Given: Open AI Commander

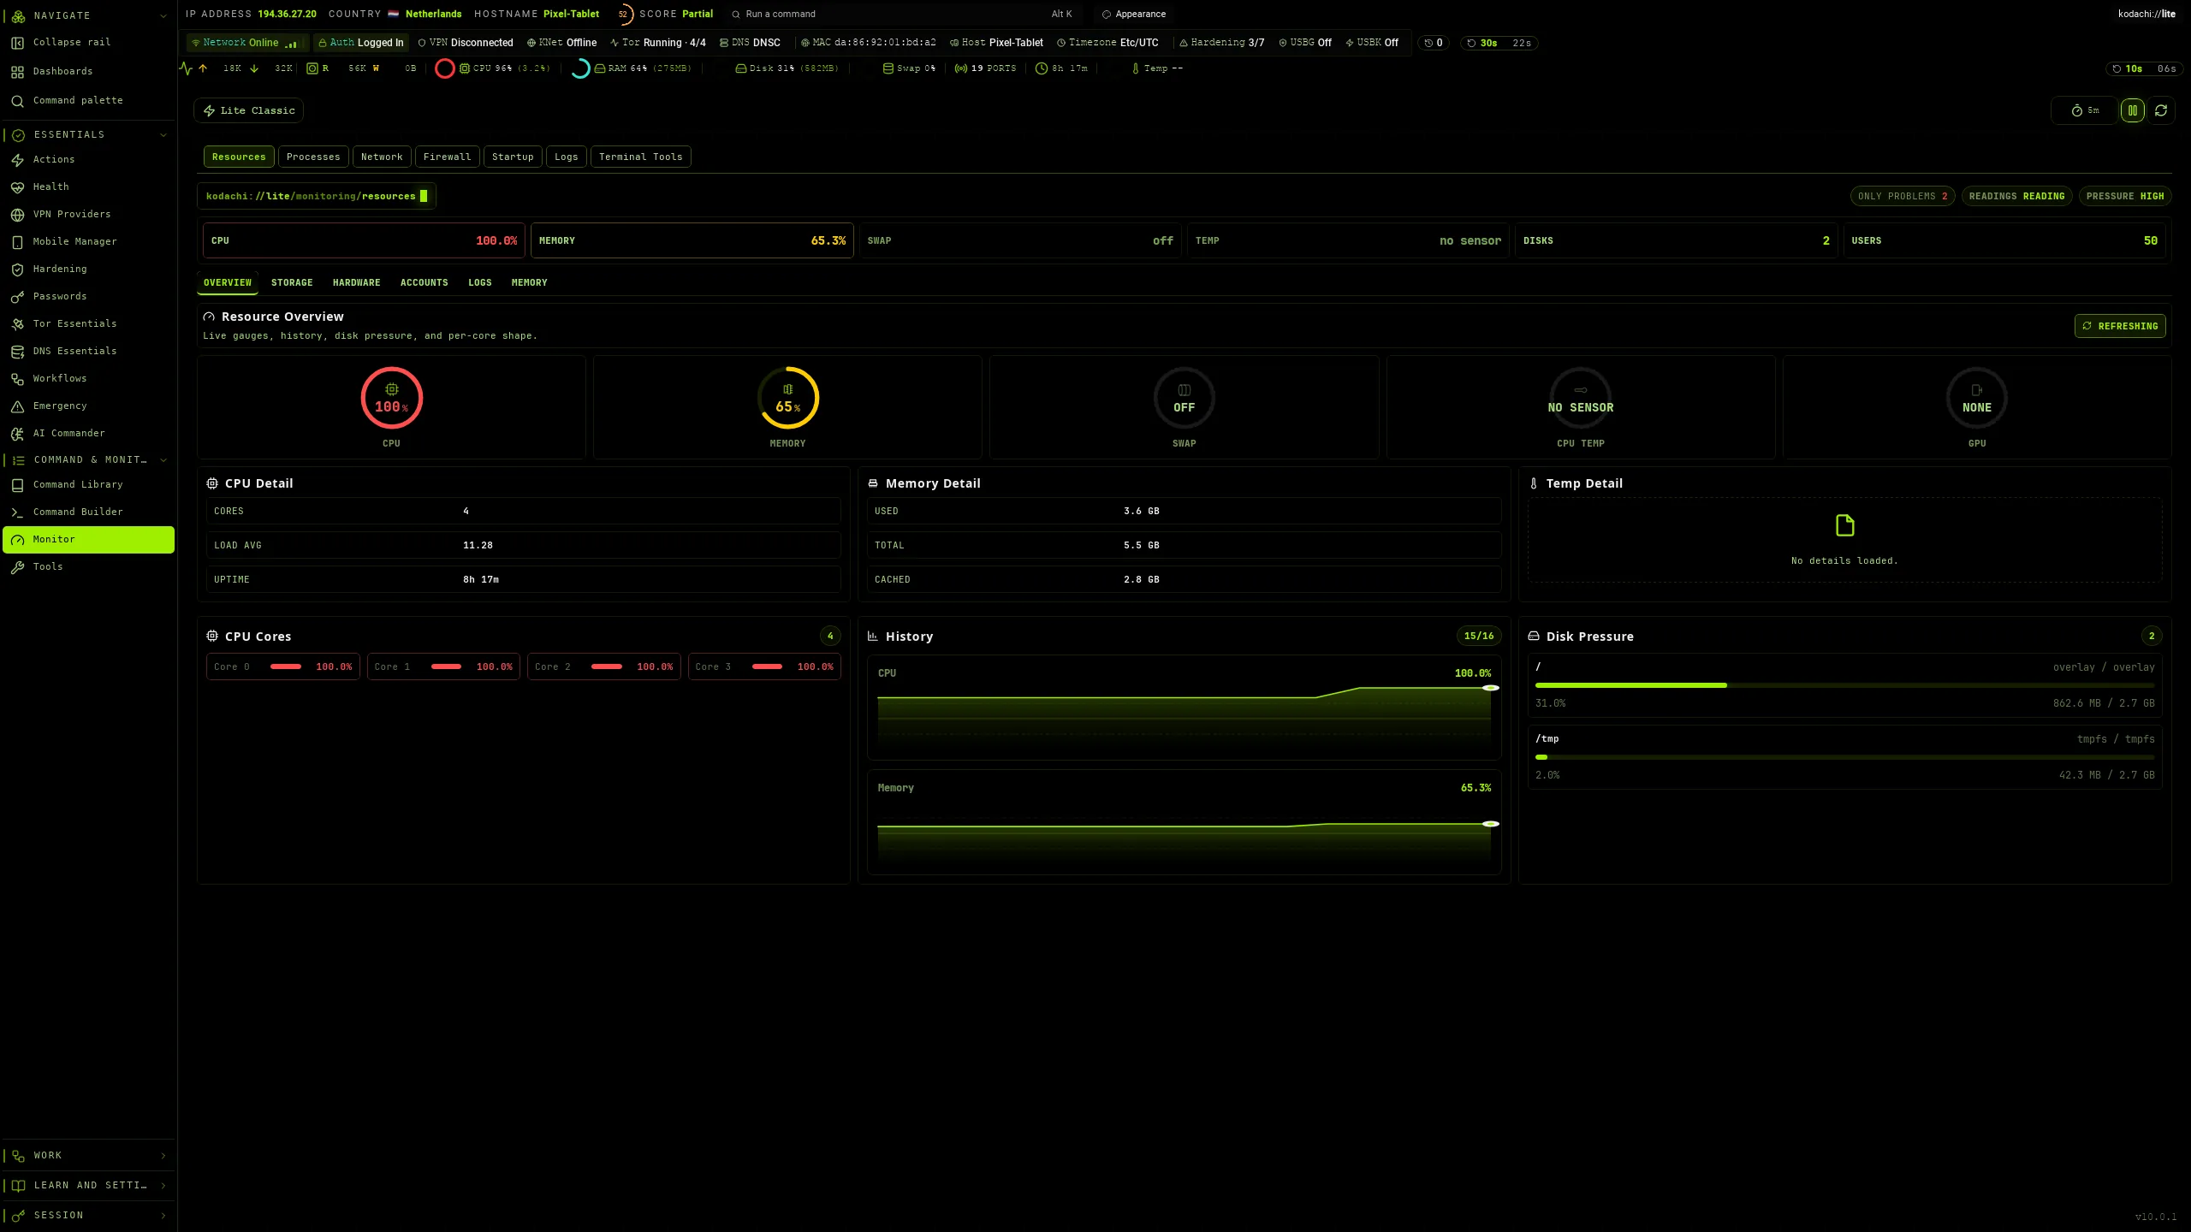Looking at the screenshot, I should click(88, 434).
